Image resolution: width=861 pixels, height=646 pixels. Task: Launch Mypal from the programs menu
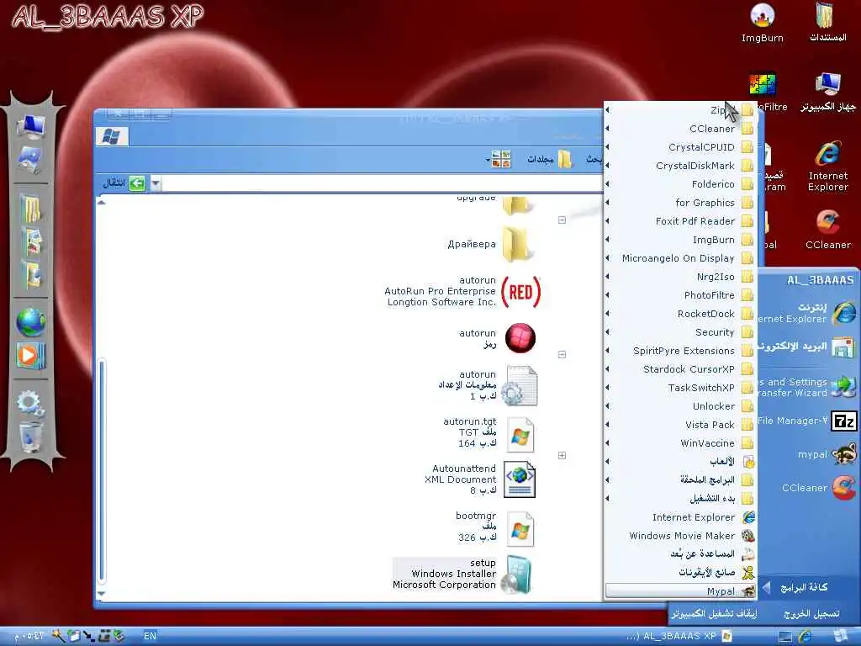click(680, 591)
